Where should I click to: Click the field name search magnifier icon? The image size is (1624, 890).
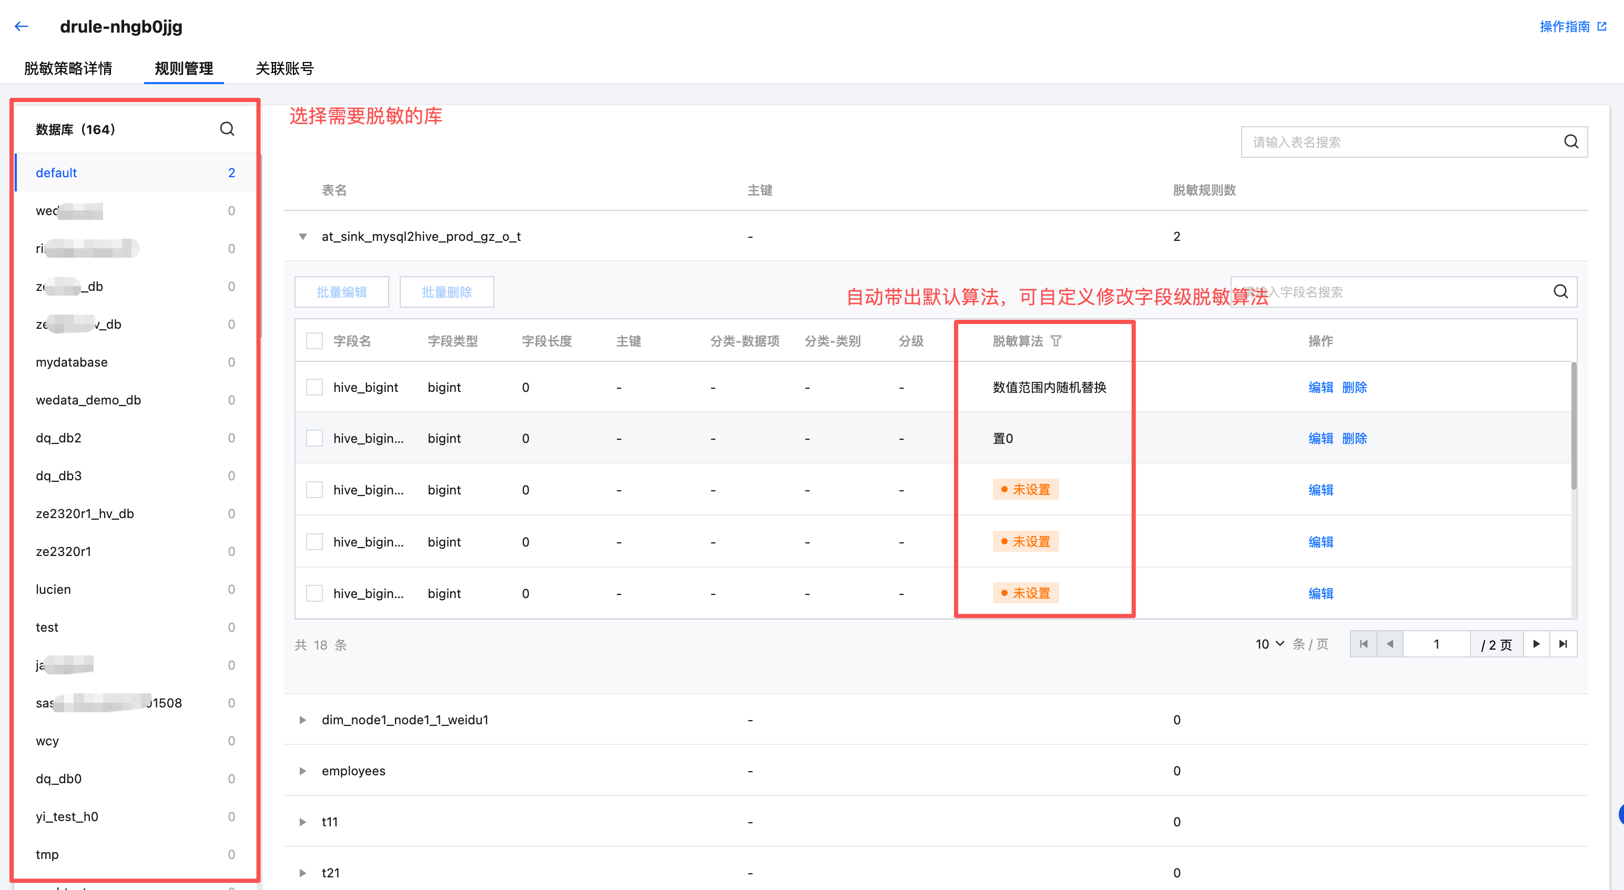tap(1560, 292)
